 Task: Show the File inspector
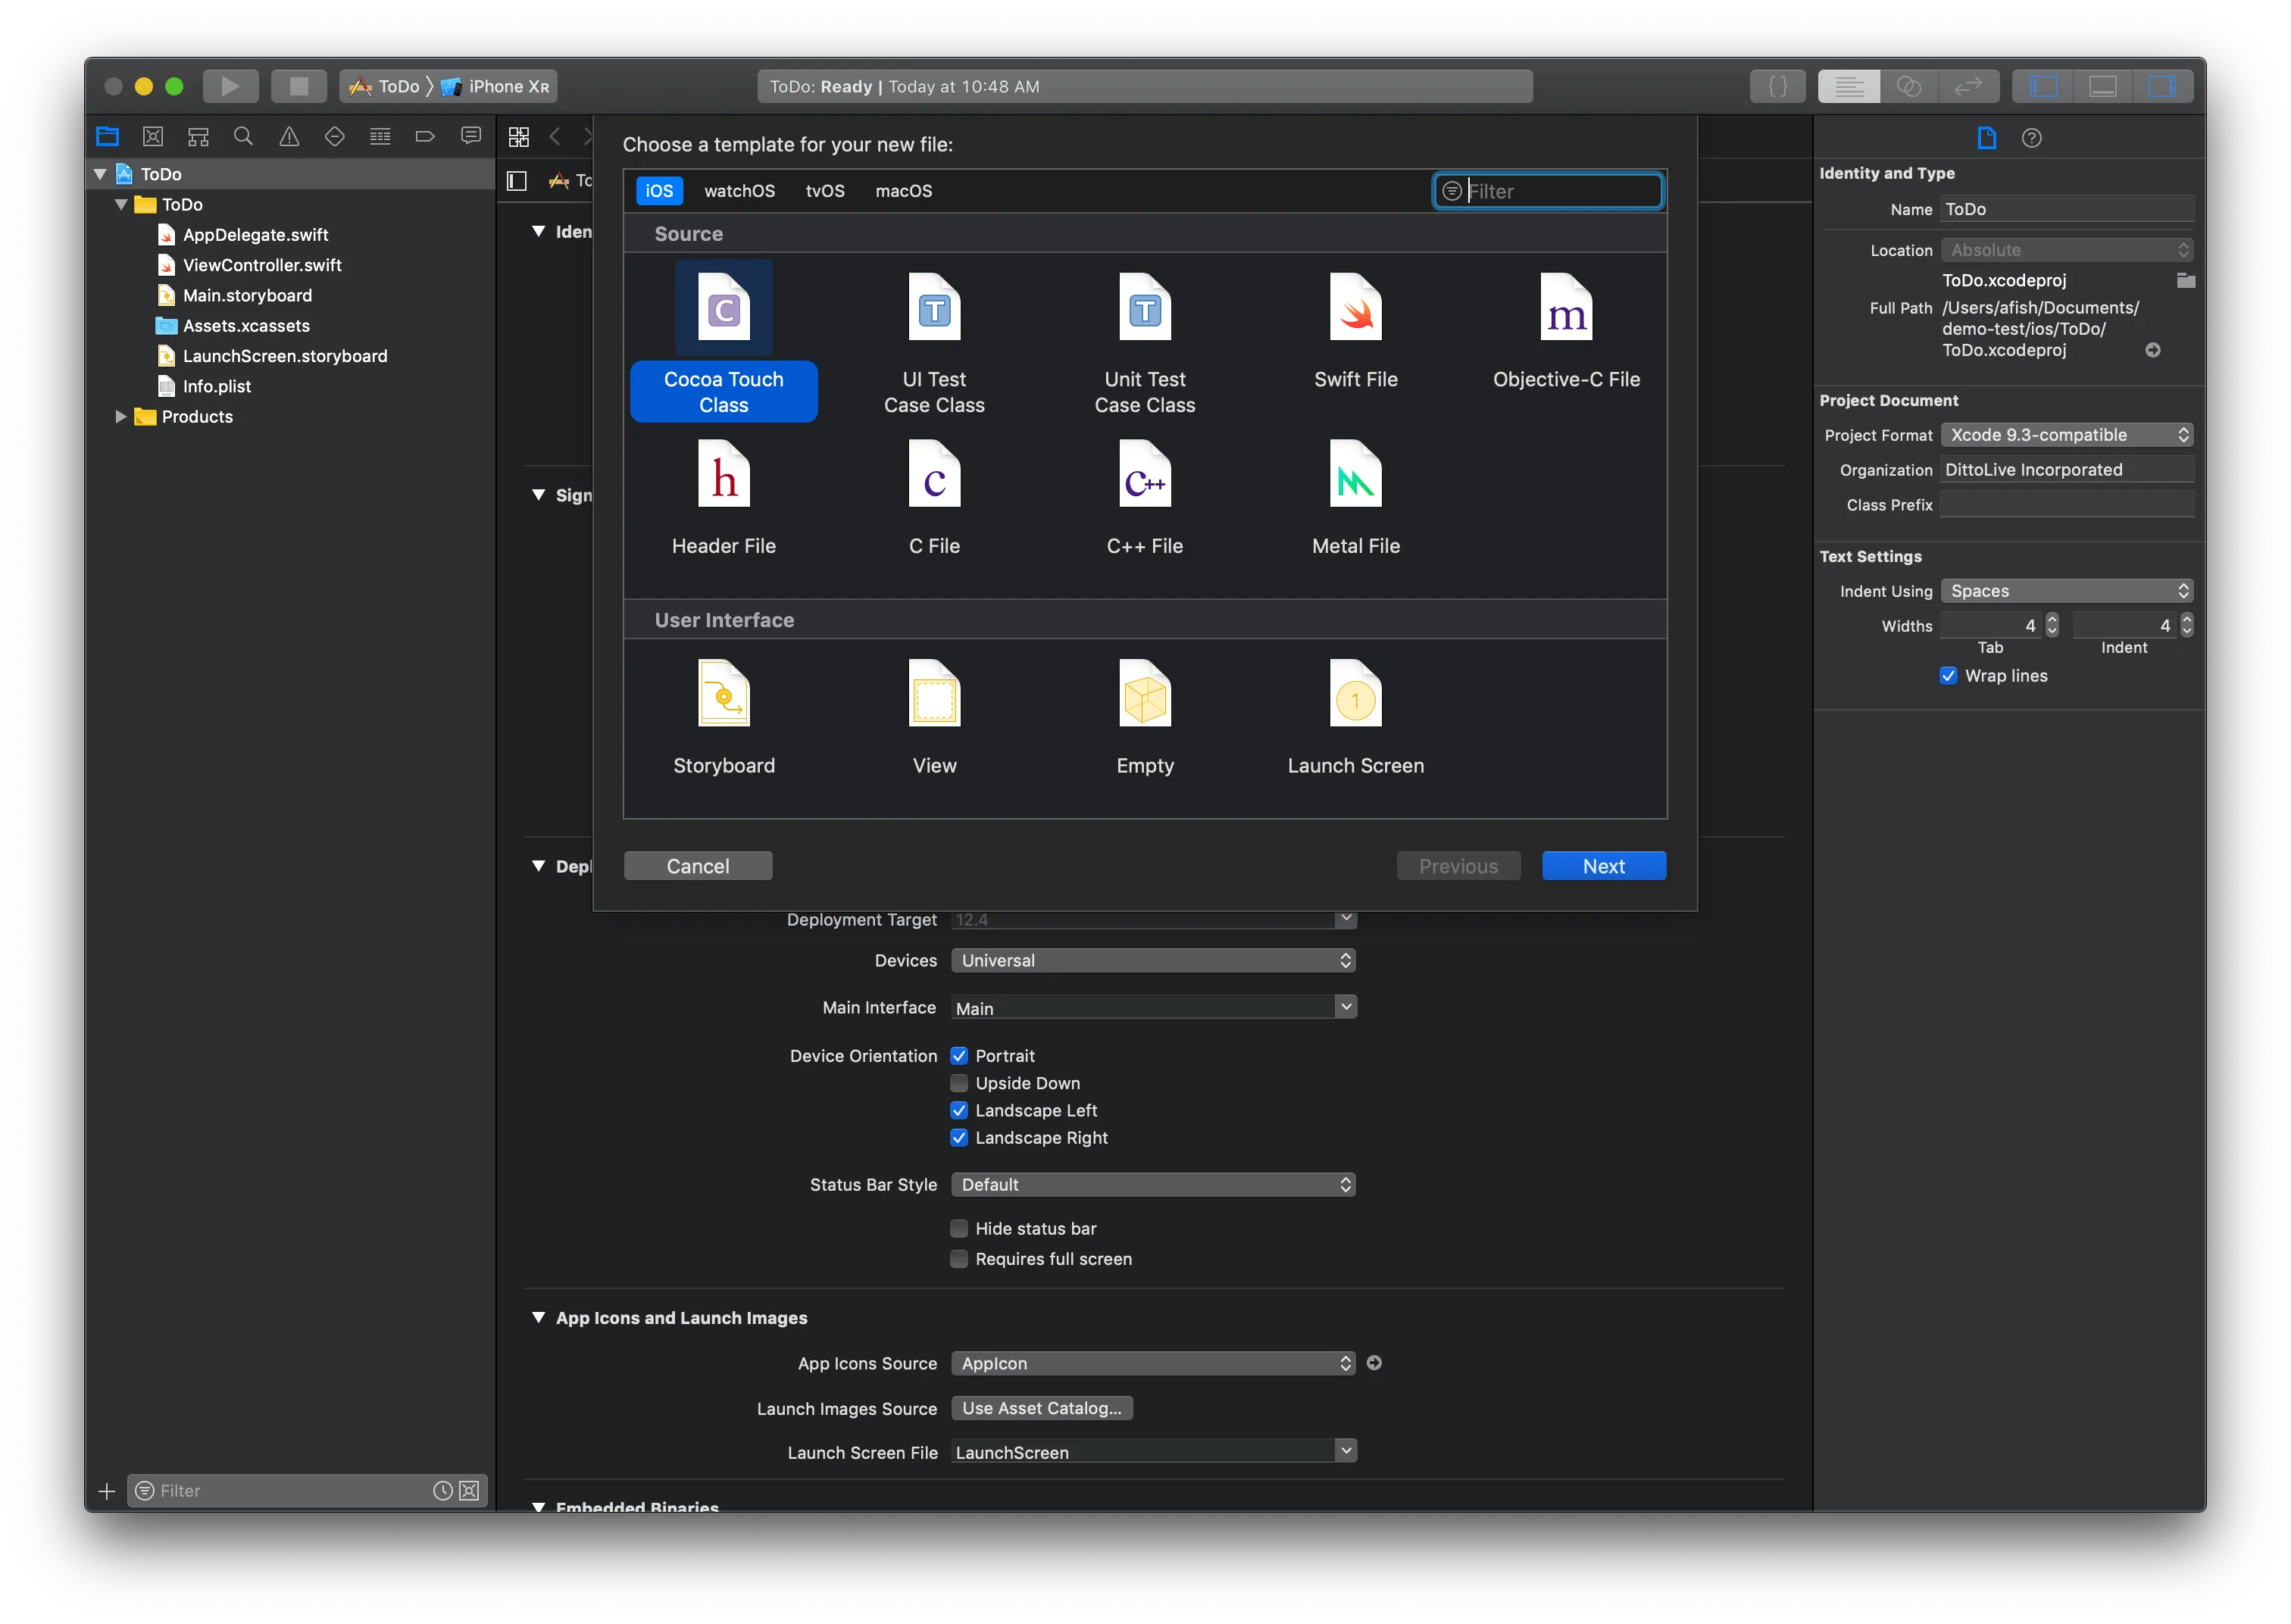(x=1986, y=137)
